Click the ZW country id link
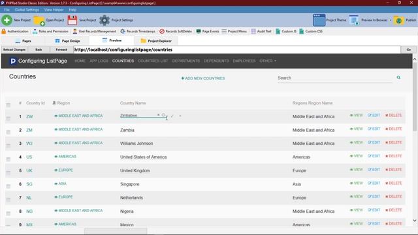Screen dimensions: 418x235 pos(29,117)
